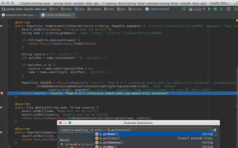Collapse the result tree node
238x148 pixels.
(x=62, y=144)
